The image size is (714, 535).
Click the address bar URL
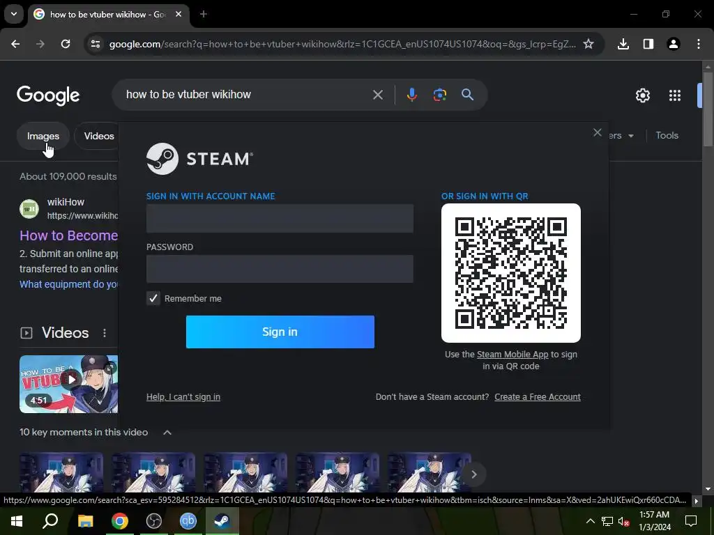342,44
